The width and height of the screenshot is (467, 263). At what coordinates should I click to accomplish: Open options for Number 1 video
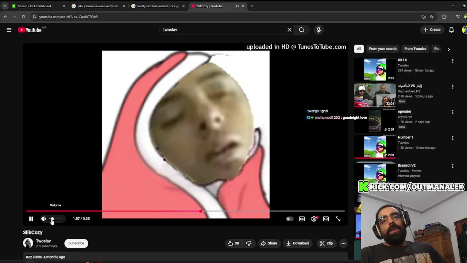click(x=453, y=138)
